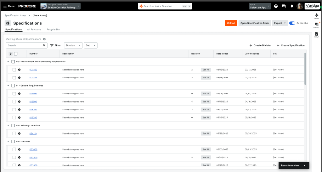Click info icon for spec 000222
The image size is (322, 172).
(x=19, y=70)
